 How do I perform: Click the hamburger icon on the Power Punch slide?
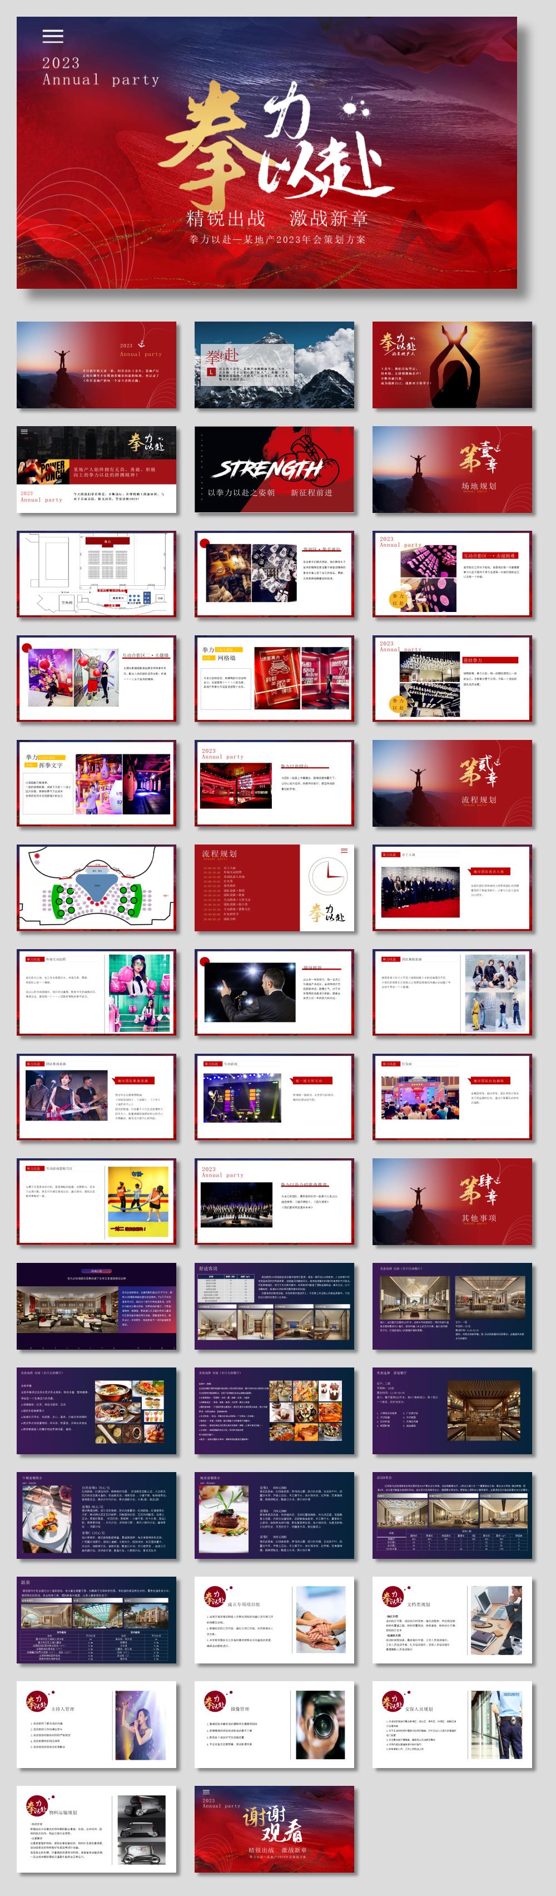[x=24, y=432]
